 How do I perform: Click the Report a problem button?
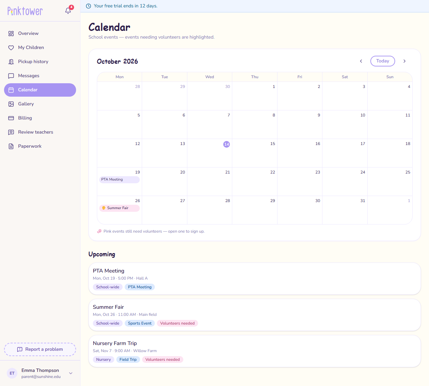coord(40,349)
